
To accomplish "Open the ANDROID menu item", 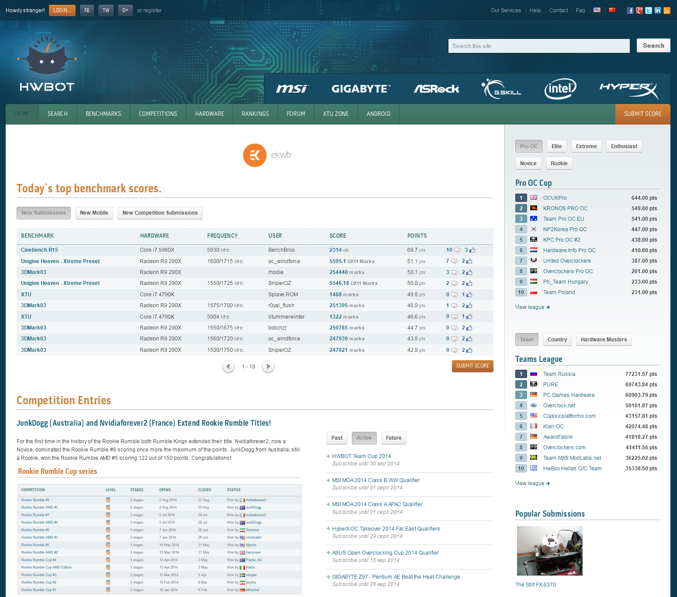I will coord(378,114).
